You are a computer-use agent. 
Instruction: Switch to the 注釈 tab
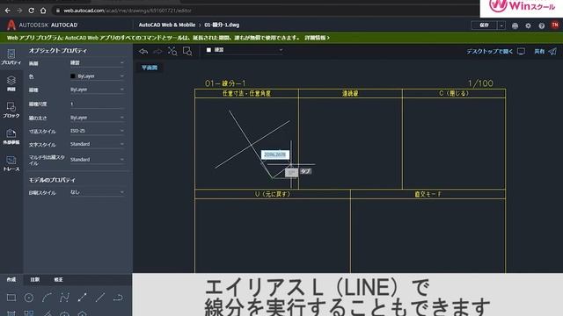(x=35, y=279)
